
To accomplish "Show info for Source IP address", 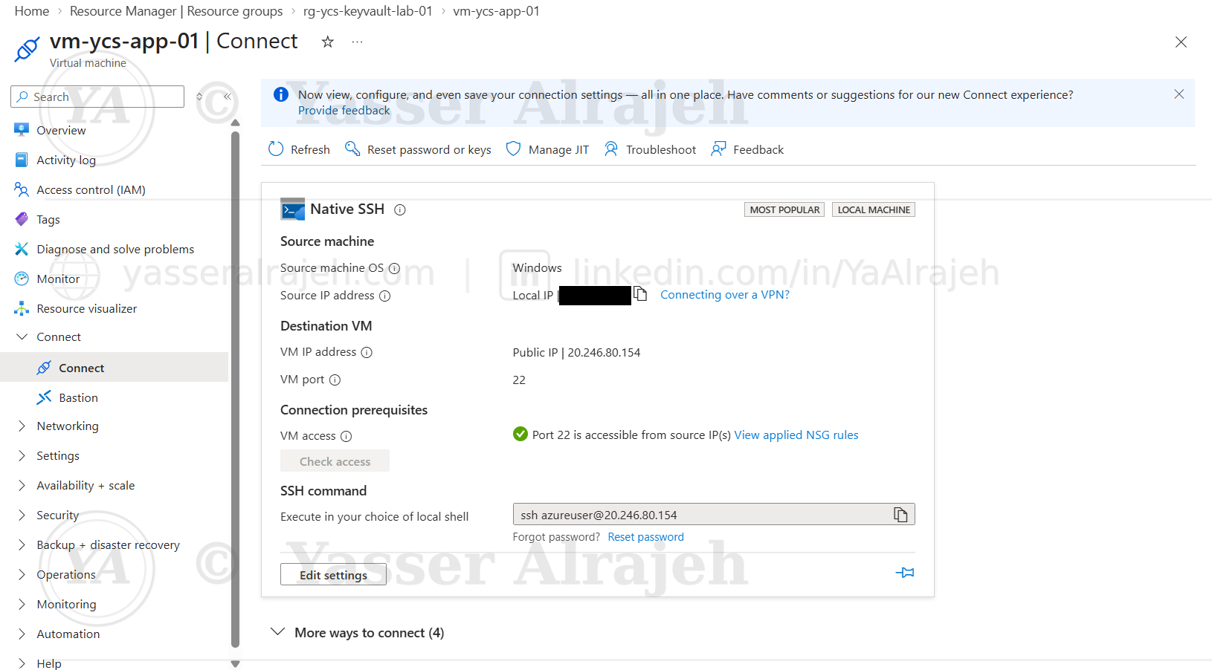I will coord(385,296).
